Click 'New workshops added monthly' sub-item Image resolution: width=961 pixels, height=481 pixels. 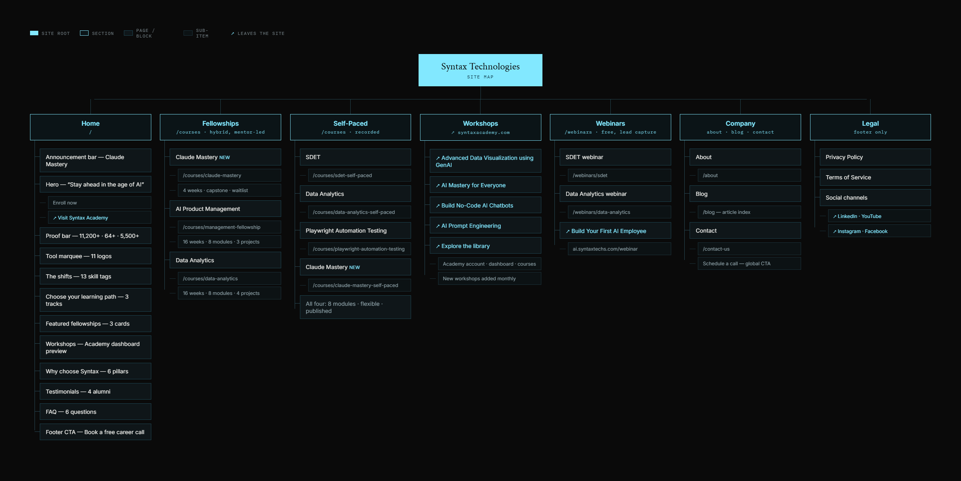[x=490, y=278]
